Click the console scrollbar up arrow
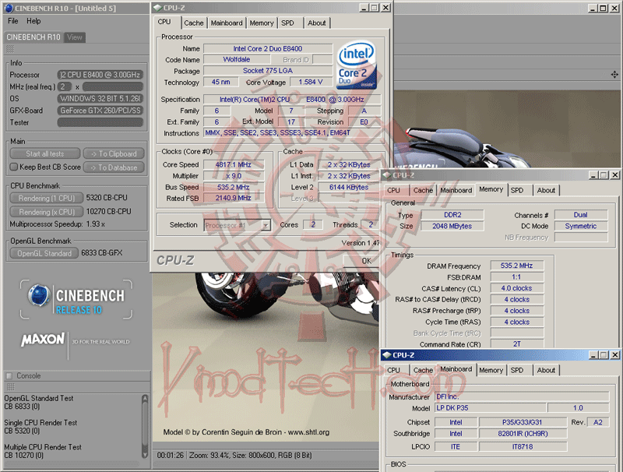Screen dimensions: 623x472 [x=145, y=398]
